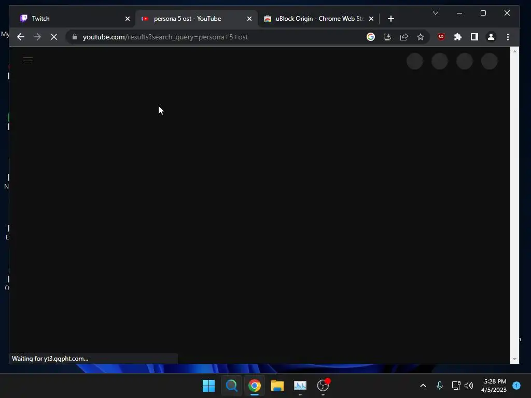Open the Chrome three-dot menu
Viewport: 531px width, 398px height.
point(508,37)
